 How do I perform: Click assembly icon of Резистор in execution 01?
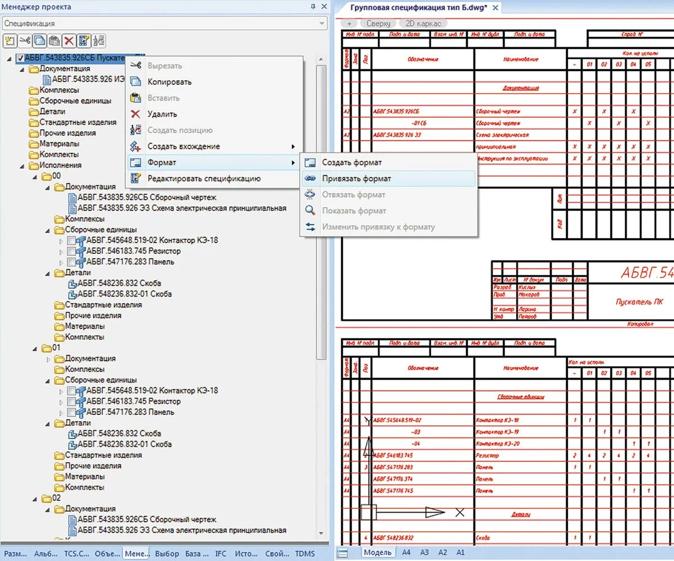80,402
